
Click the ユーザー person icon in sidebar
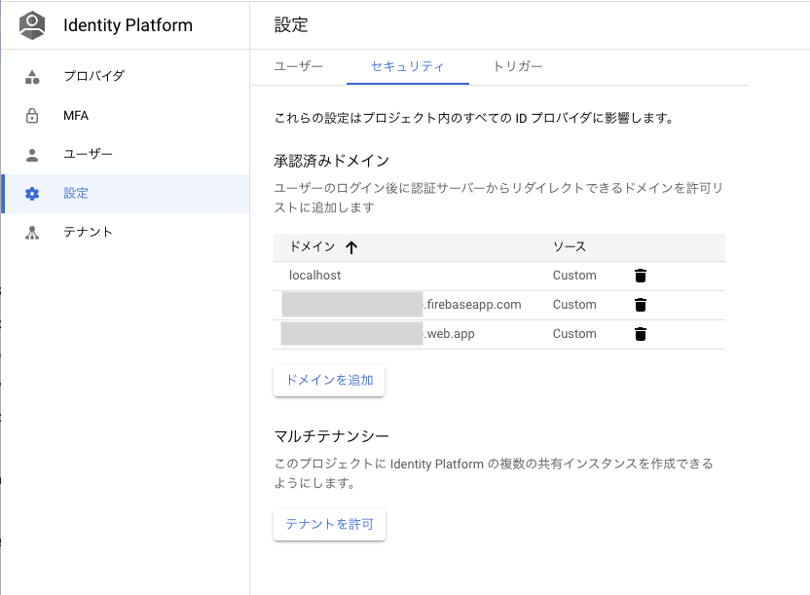click(x=32, y=155)
